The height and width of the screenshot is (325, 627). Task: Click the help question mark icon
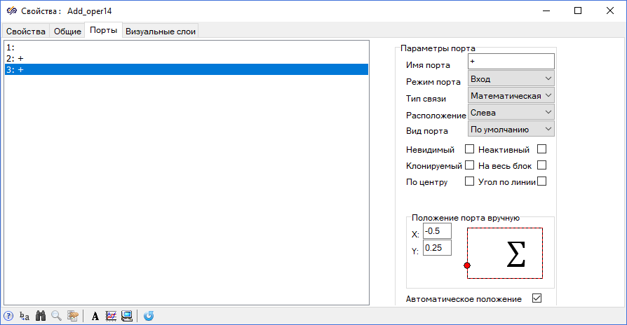[8, 316]
